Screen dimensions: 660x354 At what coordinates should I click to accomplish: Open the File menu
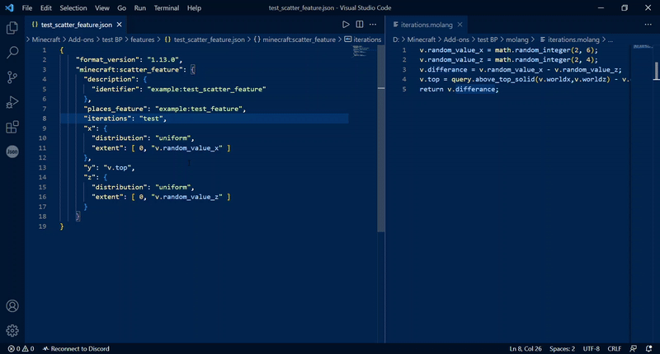27,7
